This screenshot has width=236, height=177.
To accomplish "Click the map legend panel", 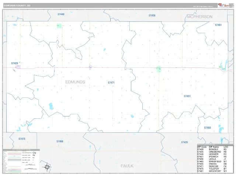I will pos(21,161).
